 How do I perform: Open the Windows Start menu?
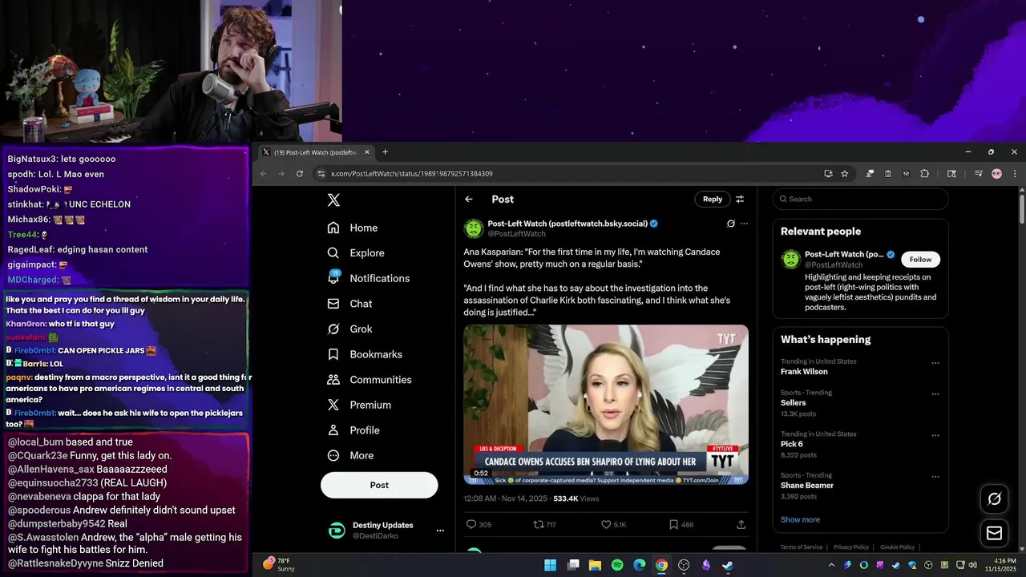pyautogui.click(x=551, y=565)
